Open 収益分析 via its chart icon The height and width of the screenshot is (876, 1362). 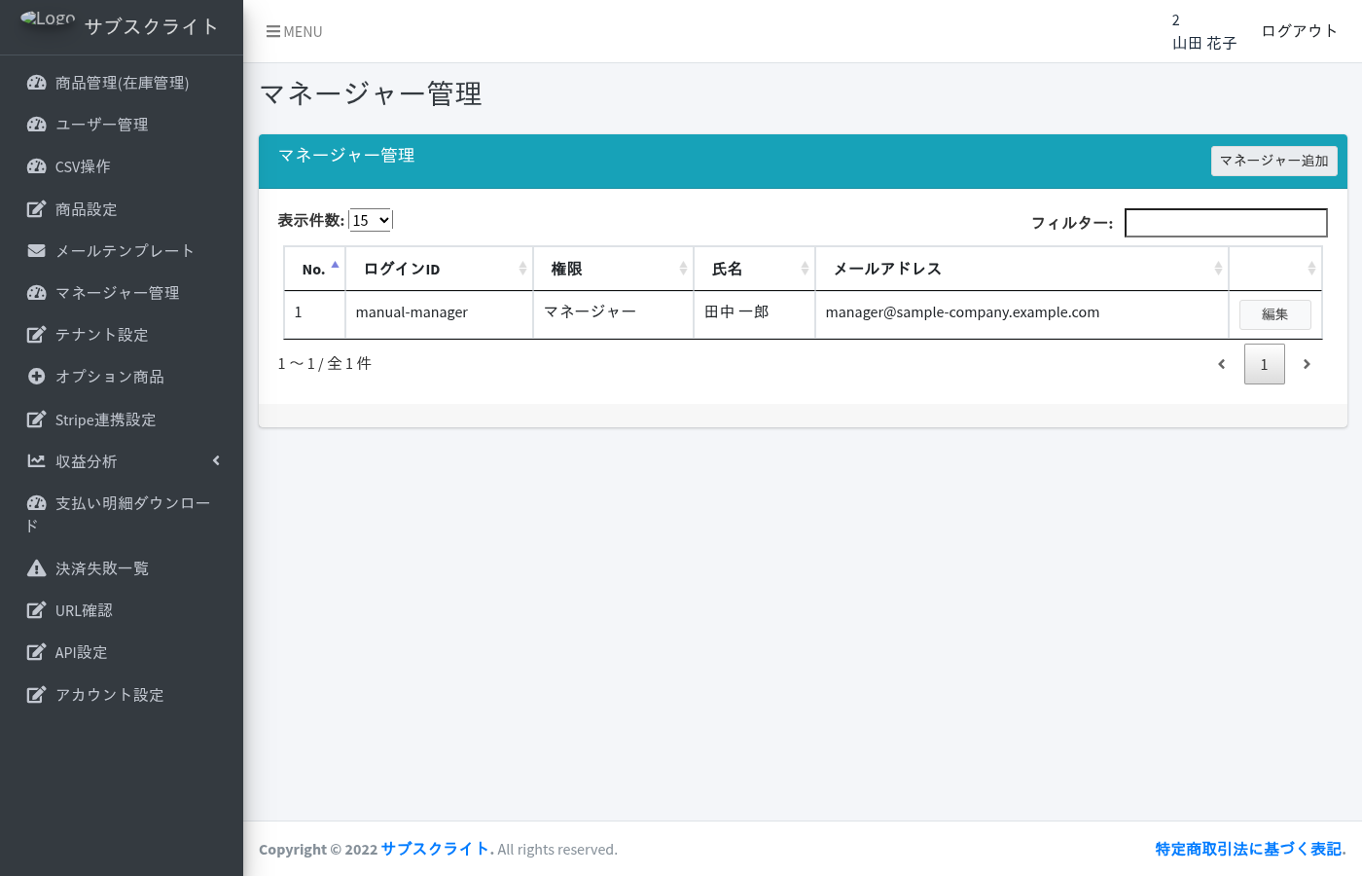click(x=36, y=460)
